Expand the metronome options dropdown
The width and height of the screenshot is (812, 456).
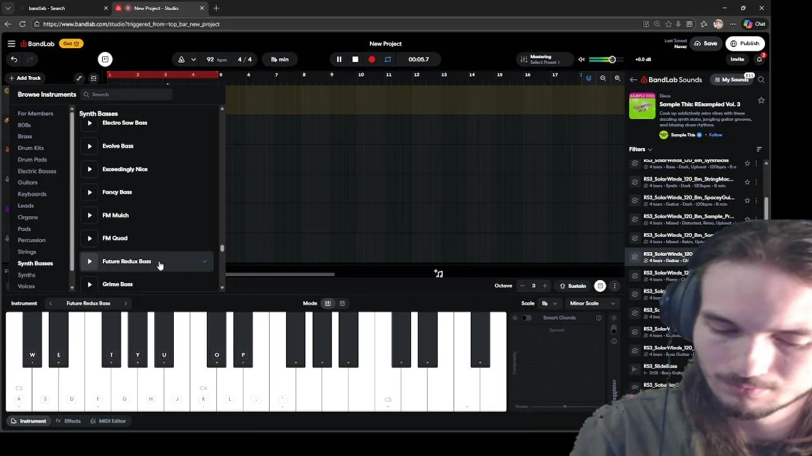[x=193, y=60]
